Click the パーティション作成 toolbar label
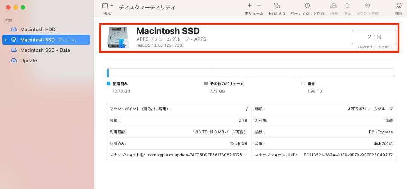407x189 pixels. 308,14
